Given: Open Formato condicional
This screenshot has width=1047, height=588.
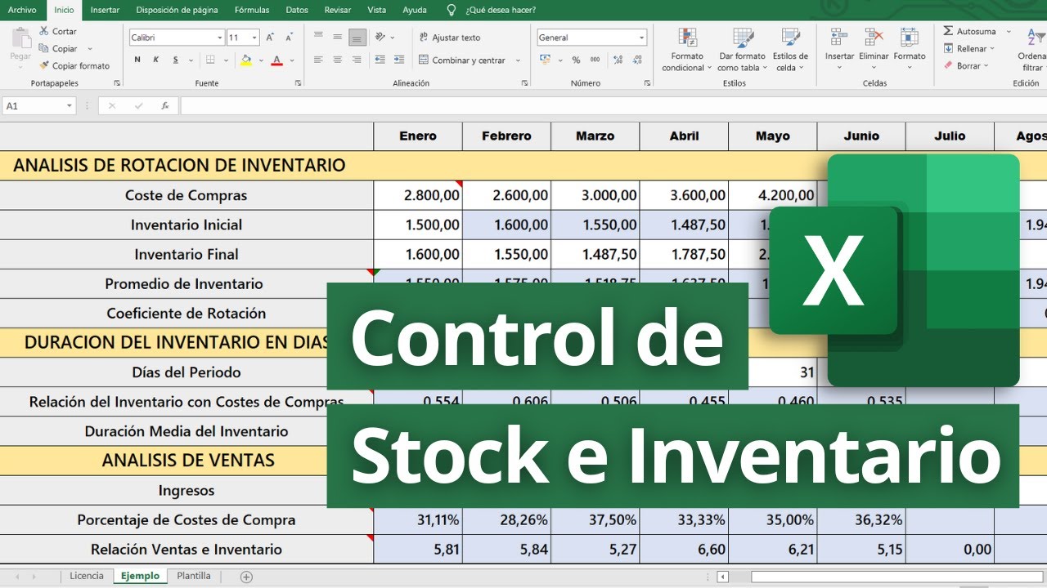Looking at the screenshot, I should (687, 49).
